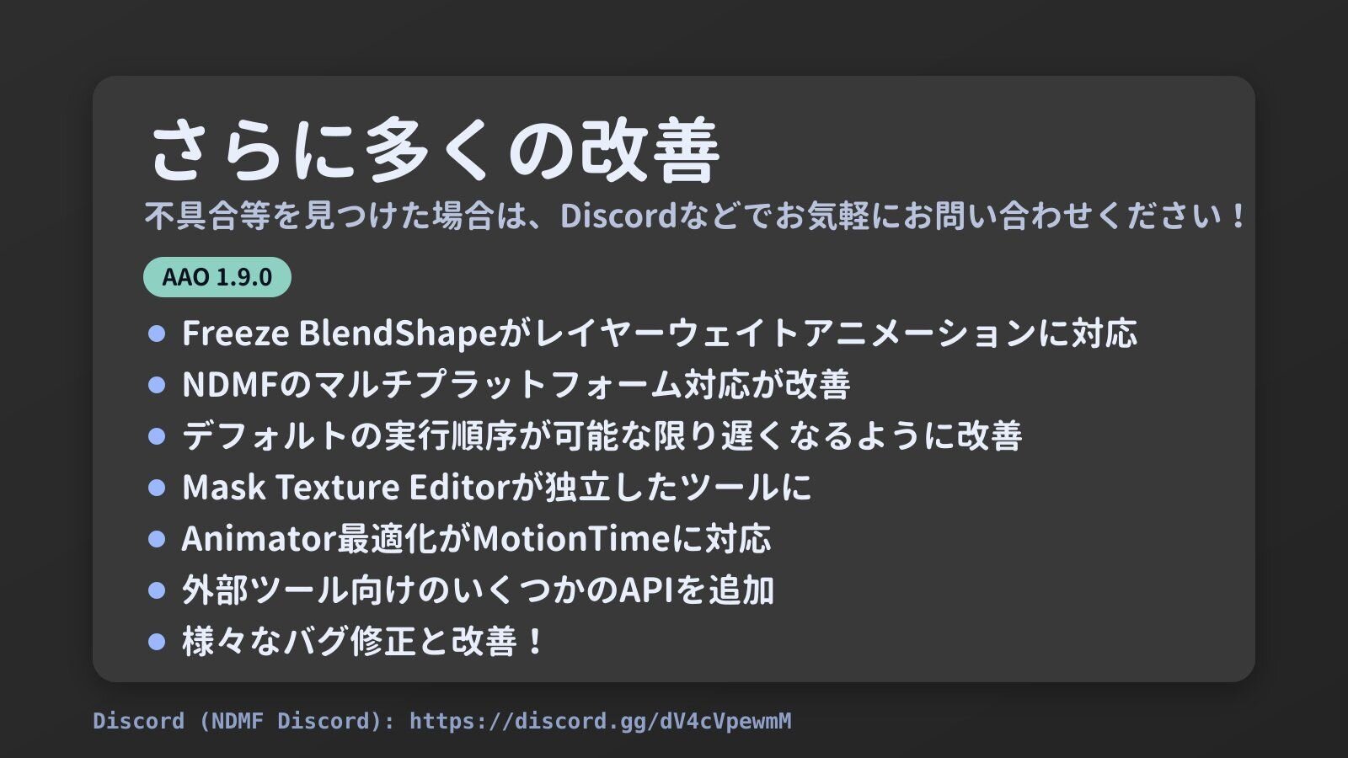Select the デフォルトの実行順序 line text
The width and height of the screenshot is (1348, 758).
pos(602,436)
